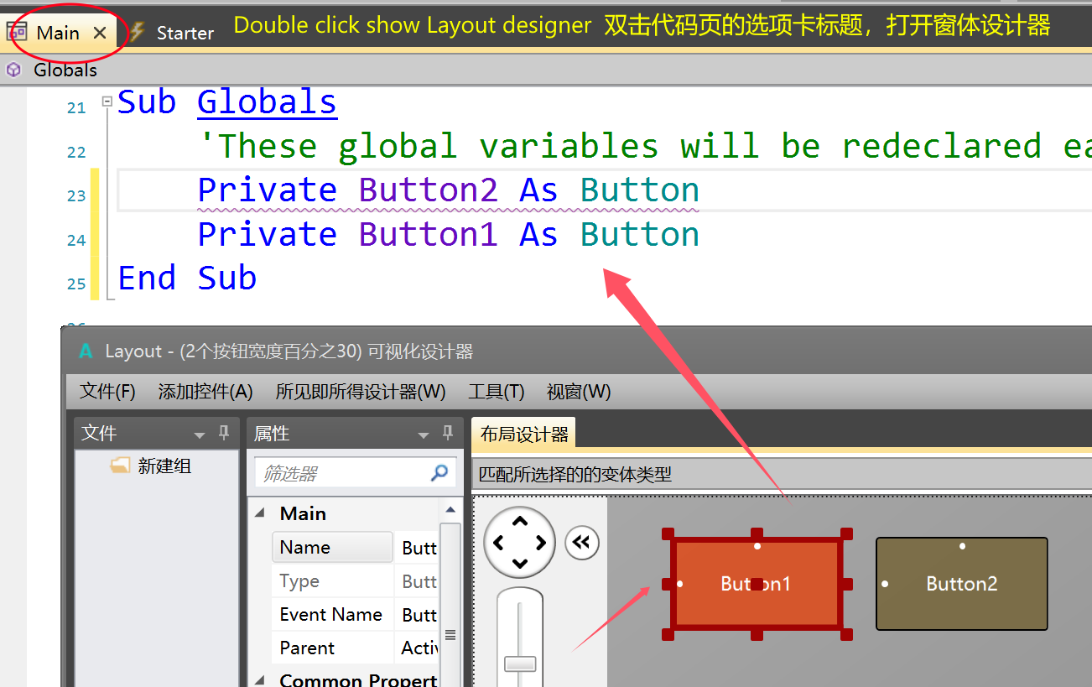This screenshot has width=1092, height=687.
Task: Click the Globals cube icon in breadcrumb
Action: tap(13, 70)
